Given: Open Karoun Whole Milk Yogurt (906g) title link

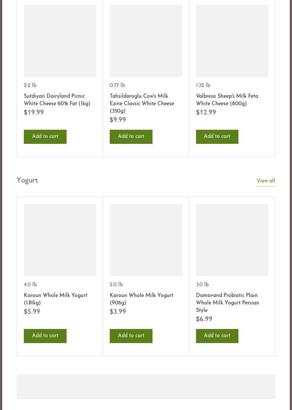Looking at the screenshot, I should pos(141,299).
